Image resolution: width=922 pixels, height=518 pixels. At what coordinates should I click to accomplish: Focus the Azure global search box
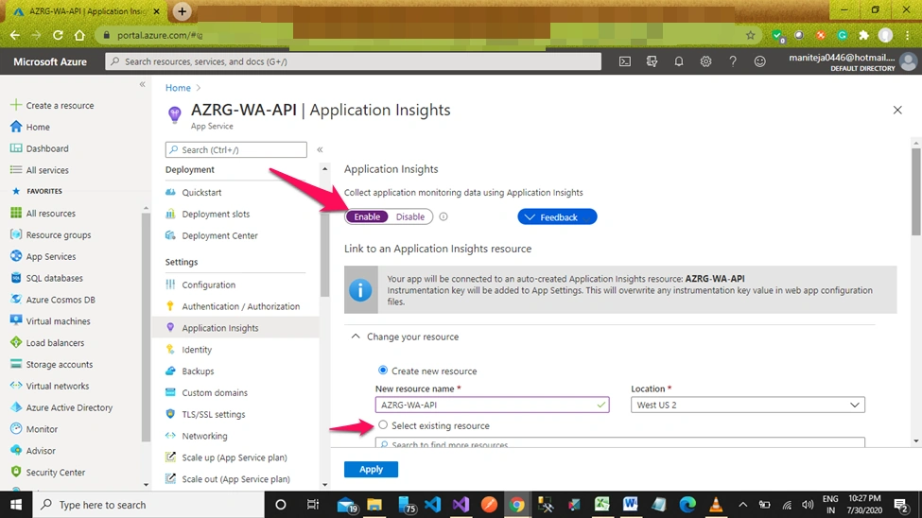pyautogui.click(x=354, y=61)
